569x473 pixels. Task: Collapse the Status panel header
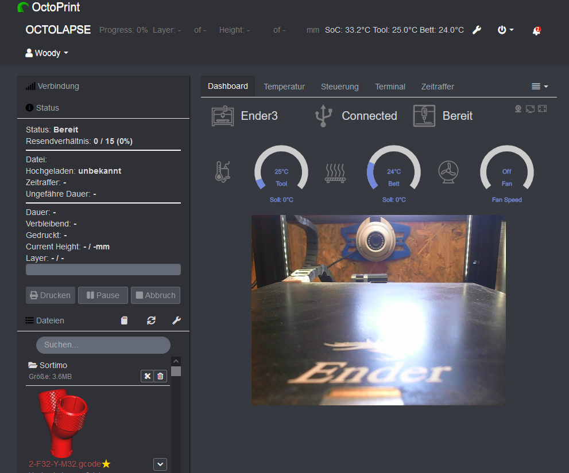pyautogui.click(x=42, y=108)
